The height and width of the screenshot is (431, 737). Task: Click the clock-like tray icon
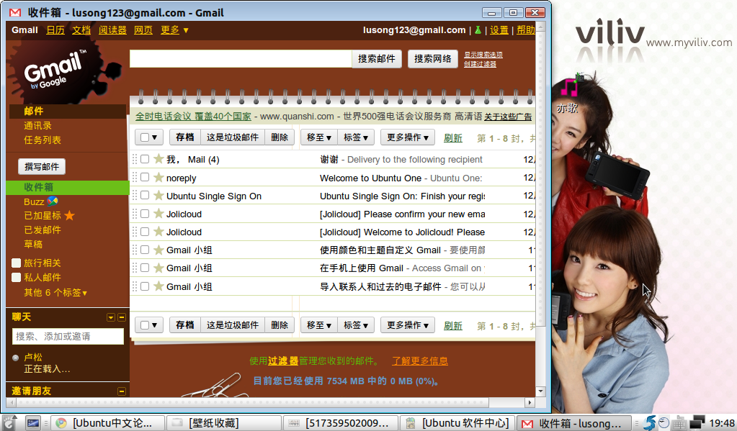point(664,423)
